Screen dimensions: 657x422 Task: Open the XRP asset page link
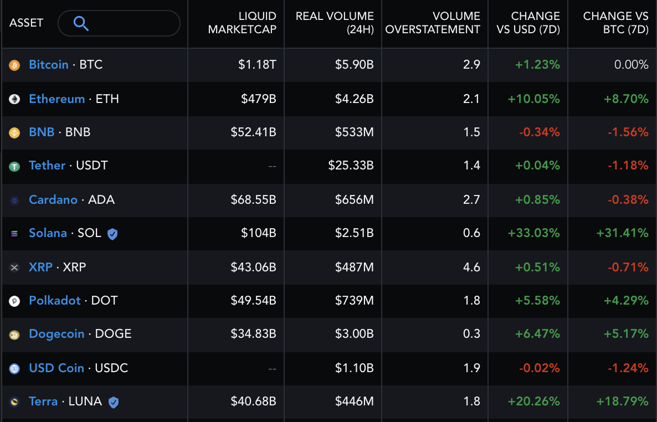click(40, 267)
